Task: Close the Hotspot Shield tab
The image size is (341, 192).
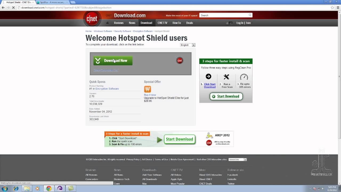Action: tap(33, 2)
